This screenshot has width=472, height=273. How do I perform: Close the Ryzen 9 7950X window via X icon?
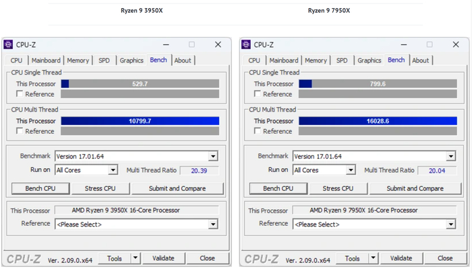455,44
